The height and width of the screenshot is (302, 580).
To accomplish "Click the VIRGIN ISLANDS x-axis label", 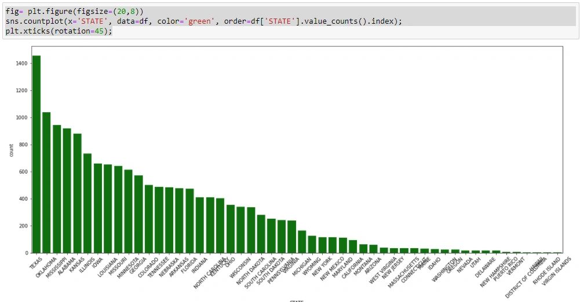I will [x=556, y=272].
